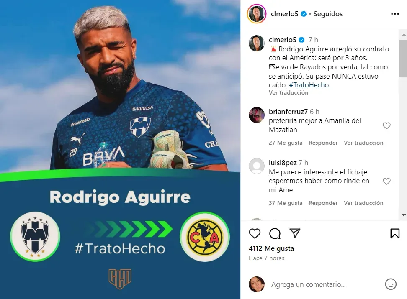Open brianferruz7's profile avatar
This screenshot has width=407, height=299.
[x=256, y=115]
